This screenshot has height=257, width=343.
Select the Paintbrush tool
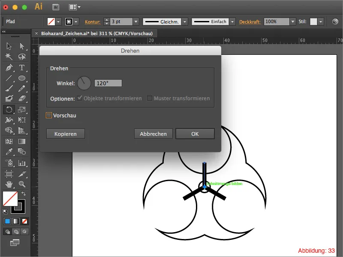[x=9, y=89]
